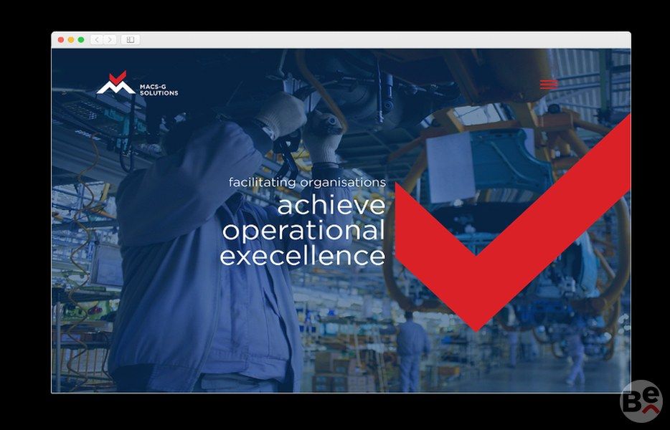
Task: Minimize the window using the yellow dot
Action: pyautogui.click(x=71, y=40)
